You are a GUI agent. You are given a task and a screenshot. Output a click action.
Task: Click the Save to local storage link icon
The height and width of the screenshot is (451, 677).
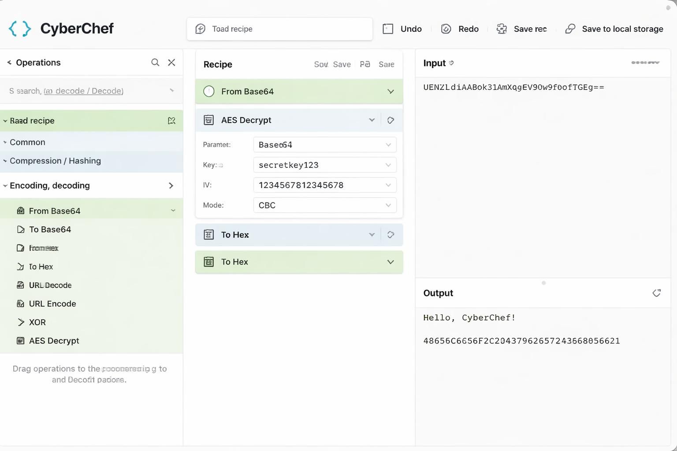tap(570, 29)
